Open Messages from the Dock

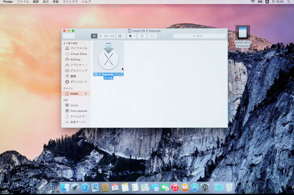[x=155, y=187]
